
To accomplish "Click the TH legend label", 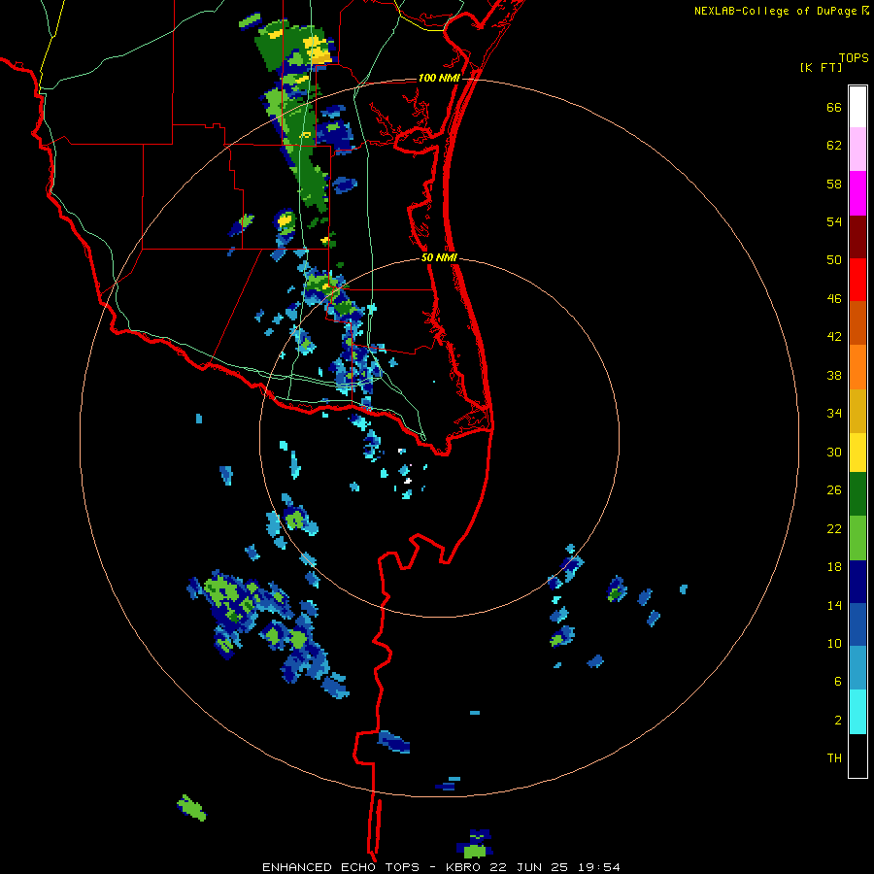I will [x=834, y=758].
